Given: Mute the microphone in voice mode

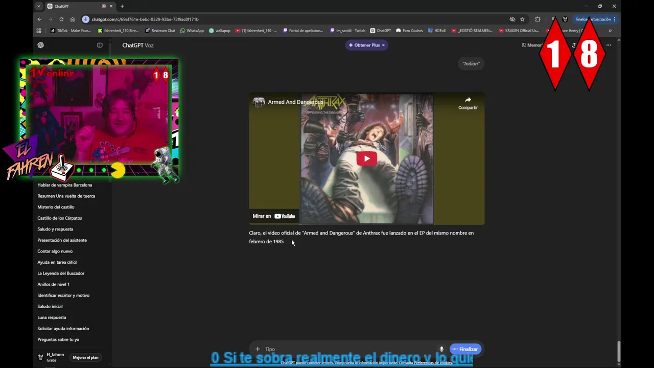Looking at the screenshot, I should 441,349.
